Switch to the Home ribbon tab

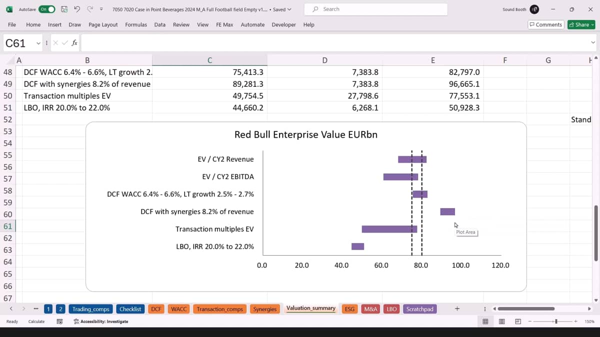click(33, 24)
